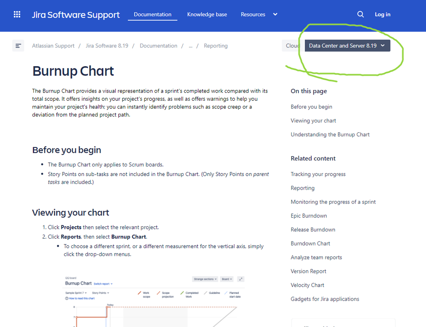
Task: Jump to Understanding the Burnup Chart
Action: click(330, 134)
